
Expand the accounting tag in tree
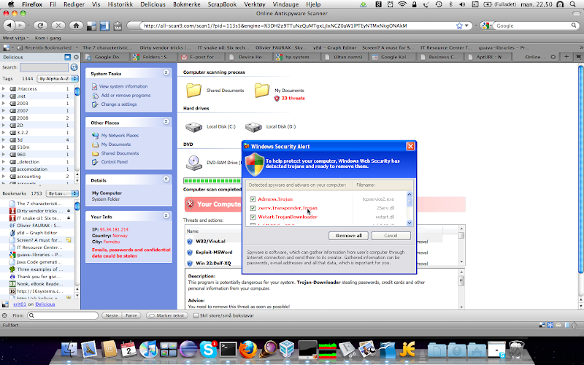click(4, 177)
